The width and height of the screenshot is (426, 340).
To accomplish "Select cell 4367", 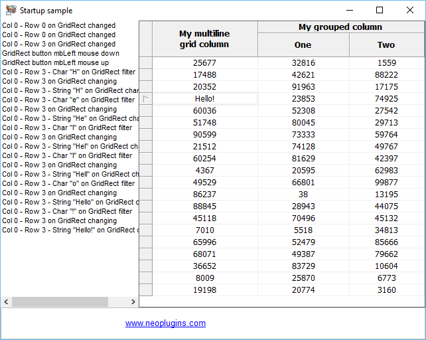I will click(x=205, y=171).
